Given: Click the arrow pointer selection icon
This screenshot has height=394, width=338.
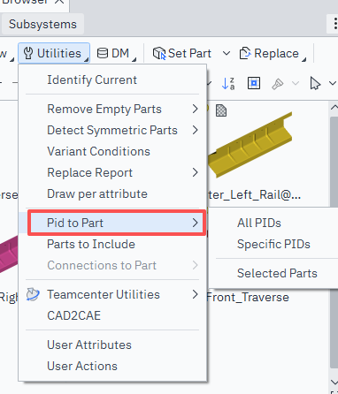Looking at the screenshot, I should (315, 84).
